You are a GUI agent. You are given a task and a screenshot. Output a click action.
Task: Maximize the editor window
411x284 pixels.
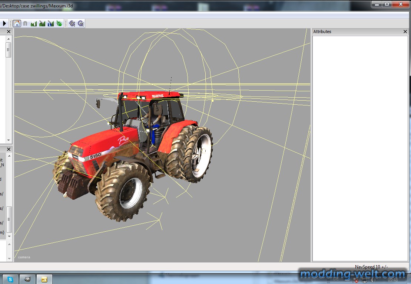(x=387, y=4)
